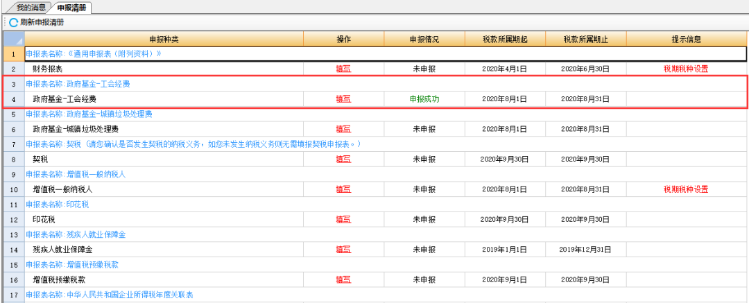This screenshot has height=303, width=749.
Task: Click the 申报成功 status in 工会经费 row
Action: [x=424, y=99]
